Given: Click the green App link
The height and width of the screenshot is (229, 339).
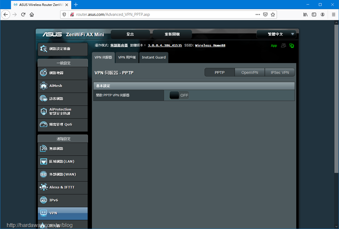Looking at the screenshot, I should click(x=274, y=46).
